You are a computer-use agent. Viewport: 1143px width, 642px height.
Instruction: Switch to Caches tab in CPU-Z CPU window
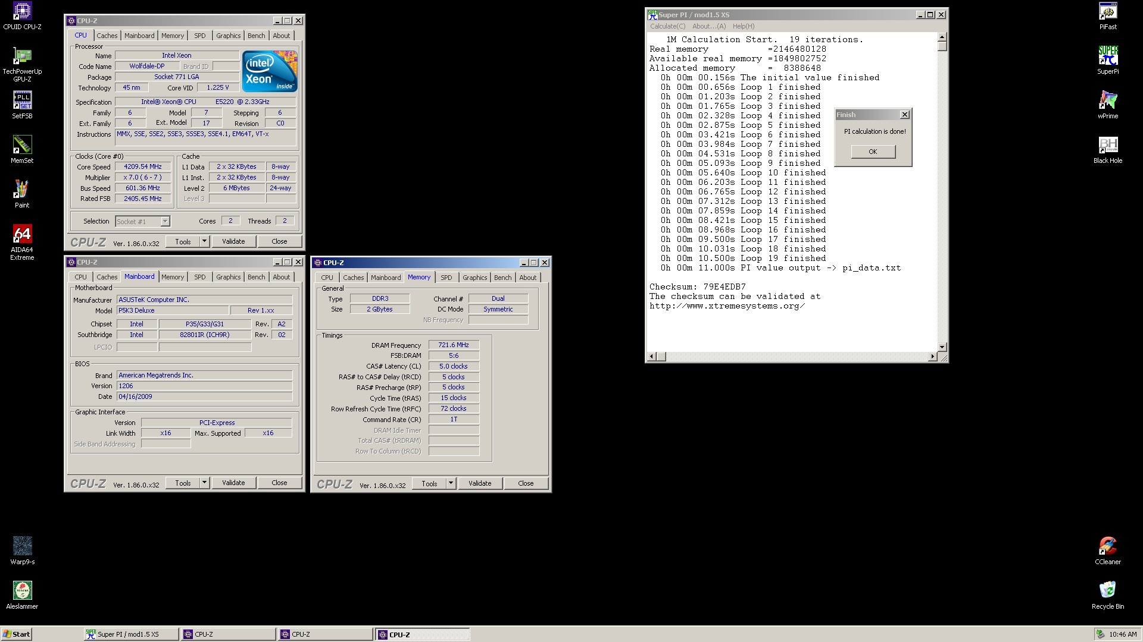[107, 36]
